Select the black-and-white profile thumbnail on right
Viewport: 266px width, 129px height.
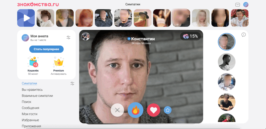[227, 62]
